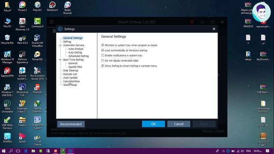Open the Windows Start menu

[x=3, y=151]
